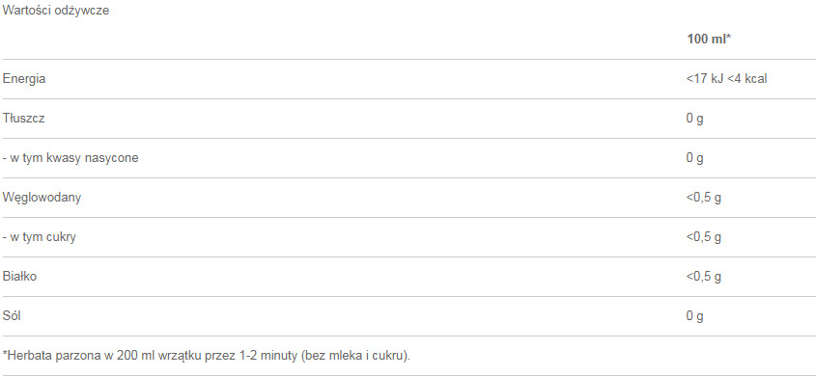The image size is (816, 377).
Task: Select the Sól "0 g" value
Action: pyautogui.click(x=694, y=316)
